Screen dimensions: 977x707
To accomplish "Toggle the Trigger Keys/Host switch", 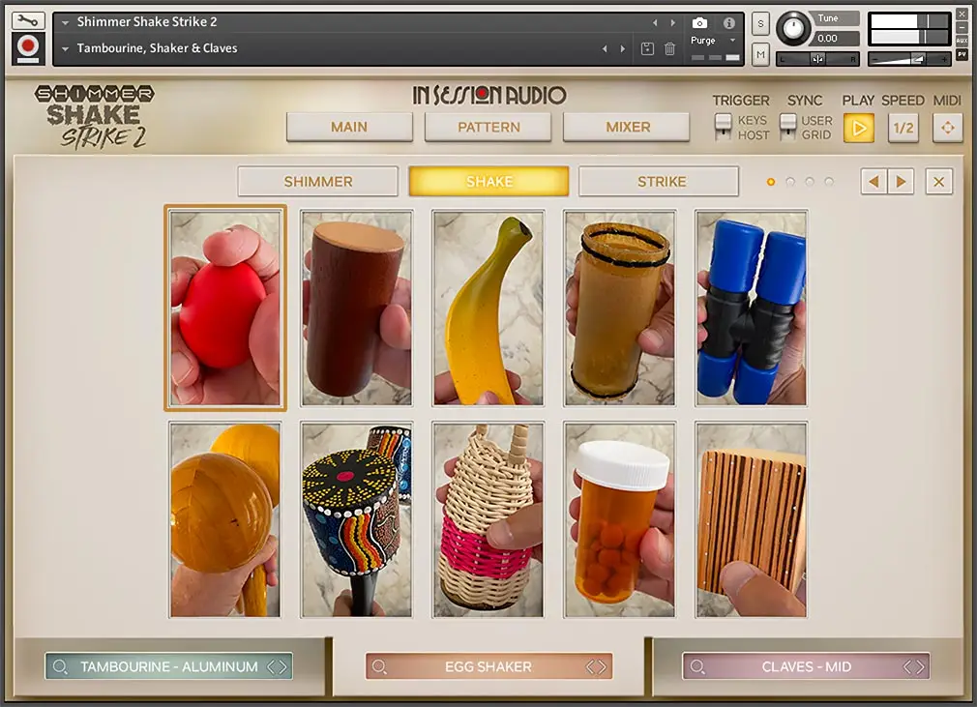I will pyautogui.click(x=723, y=127).
